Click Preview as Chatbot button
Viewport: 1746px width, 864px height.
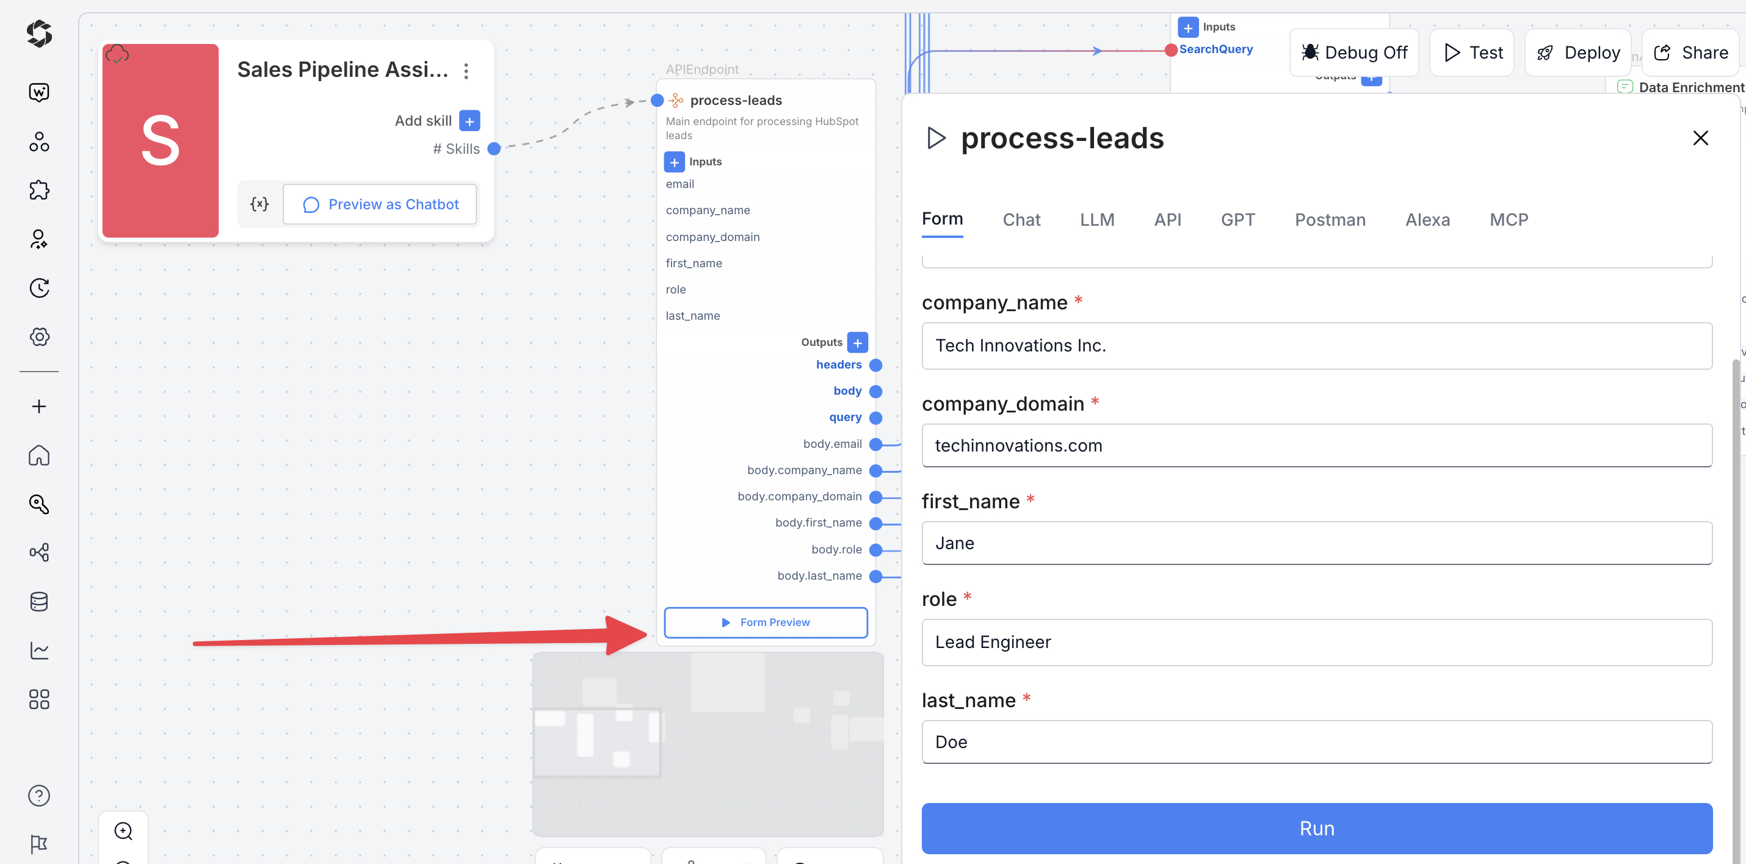pyautogui.click(x=380, y=204)
